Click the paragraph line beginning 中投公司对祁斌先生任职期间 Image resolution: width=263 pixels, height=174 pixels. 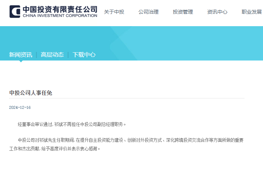(131, 140)
